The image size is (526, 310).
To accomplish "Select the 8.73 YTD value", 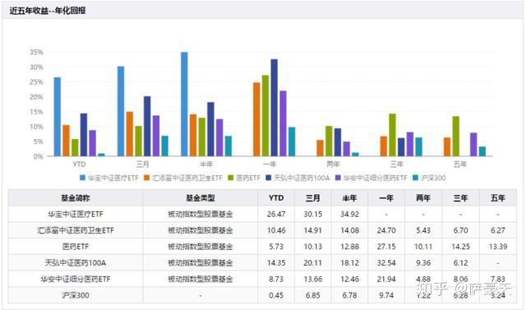I will pos(276,279).
